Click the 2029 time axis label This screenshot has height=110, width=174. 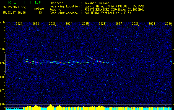click(x=152, y=24)
